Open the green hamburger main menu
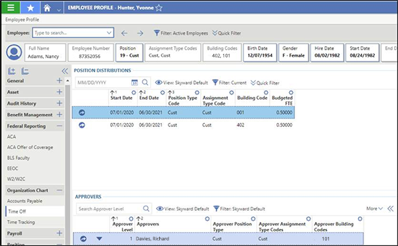 (11, 7)
